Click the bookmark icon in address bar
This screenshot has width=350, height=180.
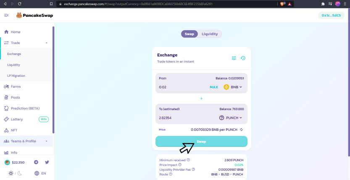pyautogui.click(x=51, y=4)
